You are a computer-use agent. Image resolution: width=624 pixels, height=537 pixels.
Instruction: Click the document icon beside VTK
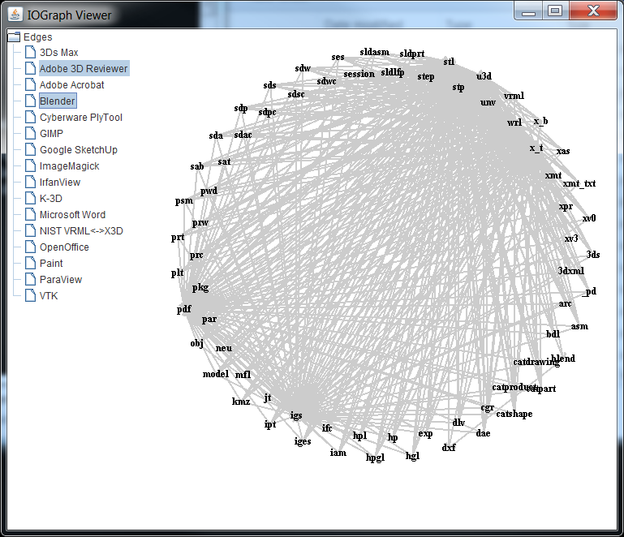30,295
